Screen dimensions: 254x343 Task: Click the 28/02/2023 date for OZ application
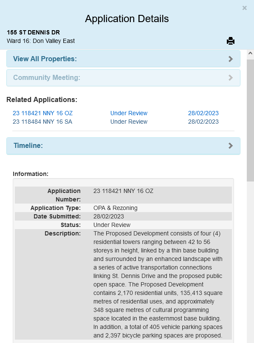(203, 113)
